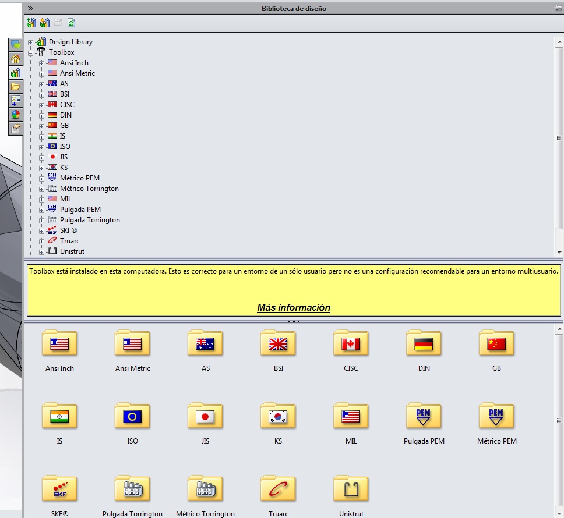
Task: Open the AS Australian flag folder
Action: [x=205, y=343]
